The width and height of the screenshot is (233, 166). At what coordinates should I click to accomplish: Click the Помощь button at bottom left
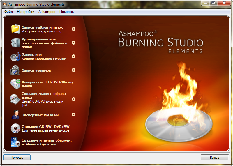(17, 157)
